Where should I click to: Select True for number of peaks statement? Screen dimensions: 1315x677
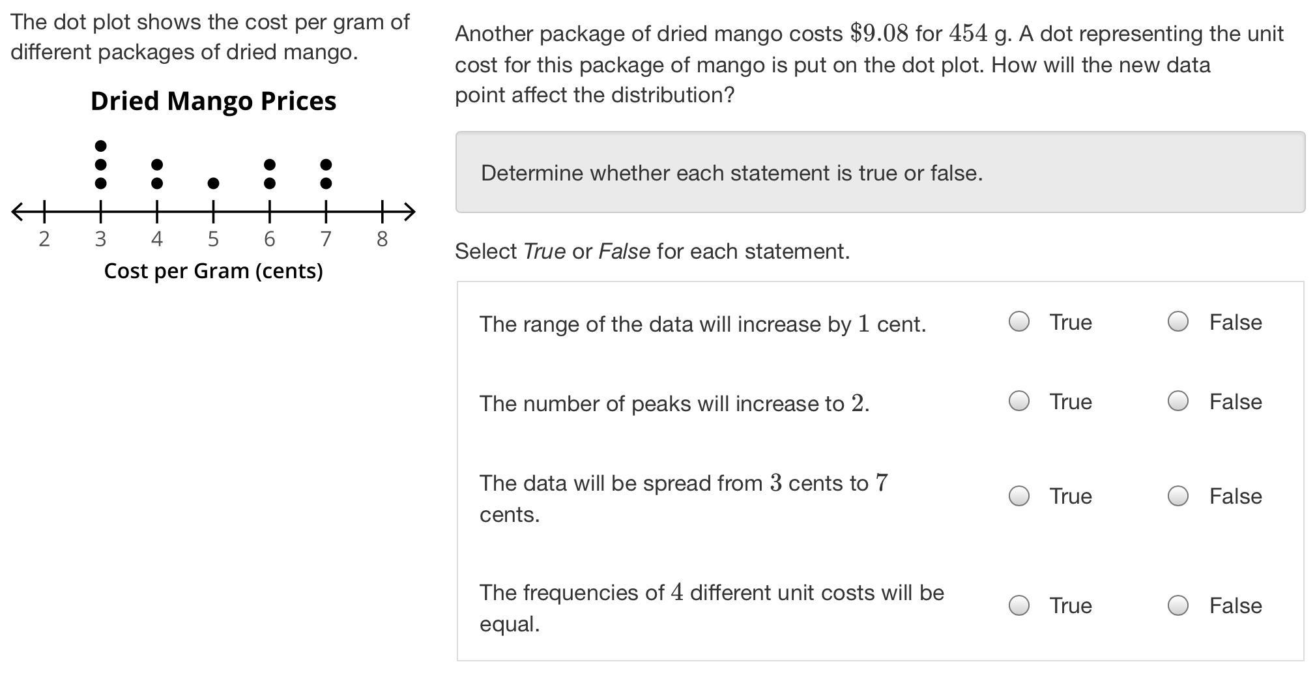coord(1019,401)
